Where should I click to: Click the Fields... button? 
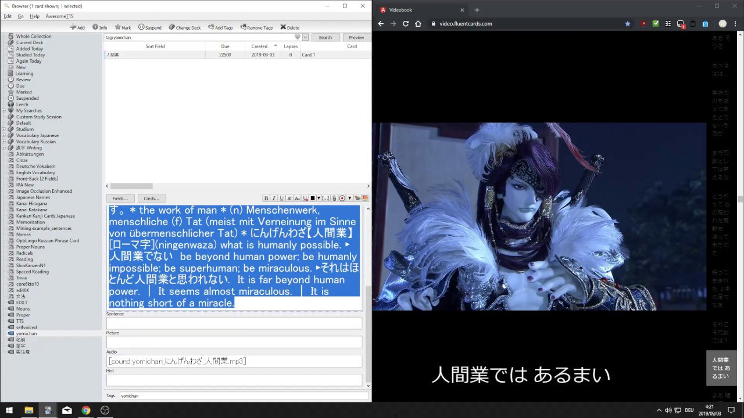coord(120,199)
